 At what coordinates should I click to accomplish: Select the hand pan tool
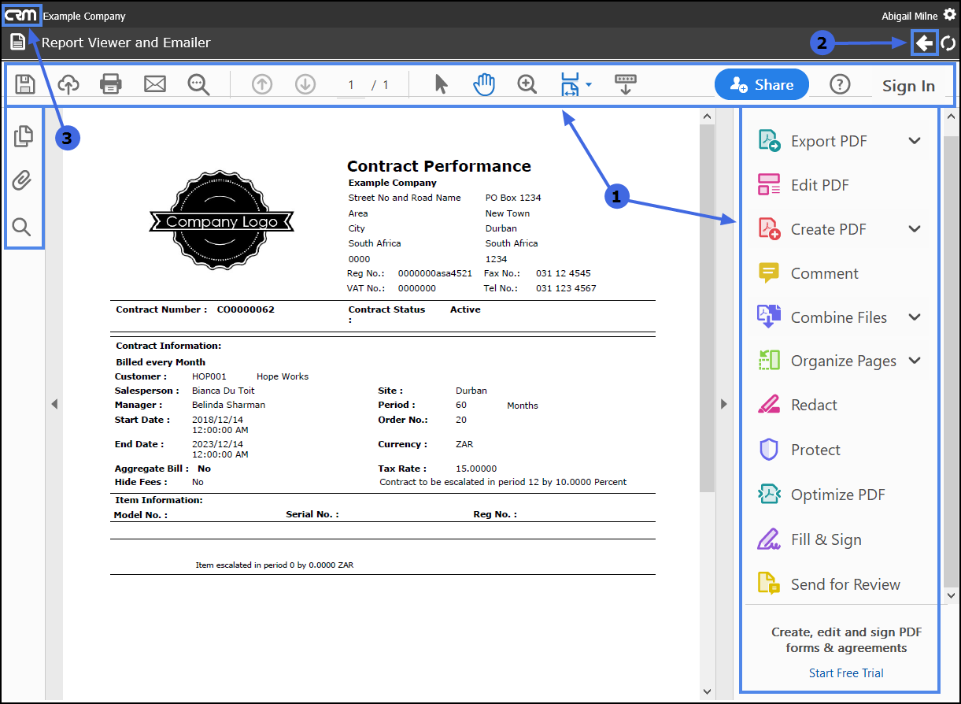point(484,84)
